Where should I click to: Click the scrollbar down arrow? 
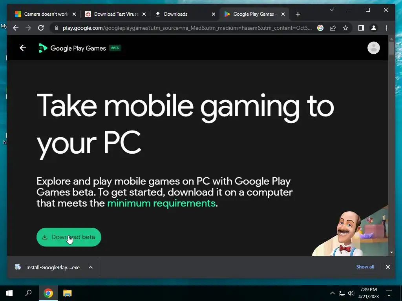391,252
